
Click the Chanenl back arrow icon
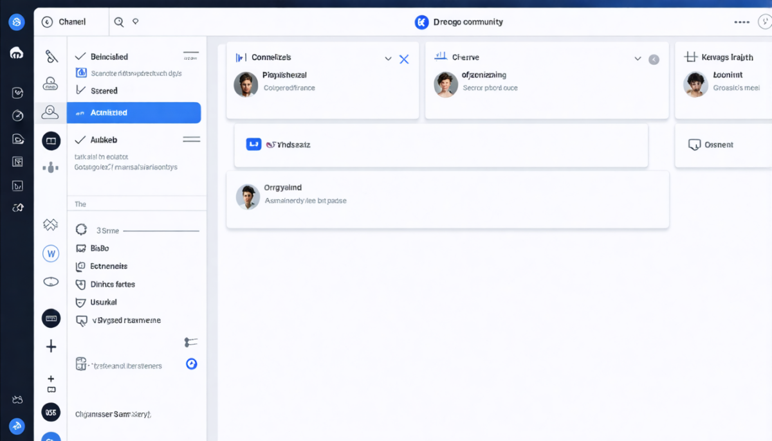tap(47, 22)
